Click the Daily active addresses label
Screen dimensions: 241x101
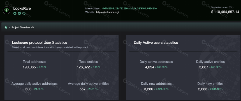coord(156,62)
